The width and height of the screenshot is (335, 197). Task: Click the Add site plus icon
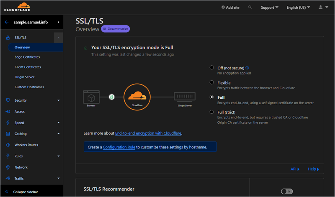tap(223, 7)
